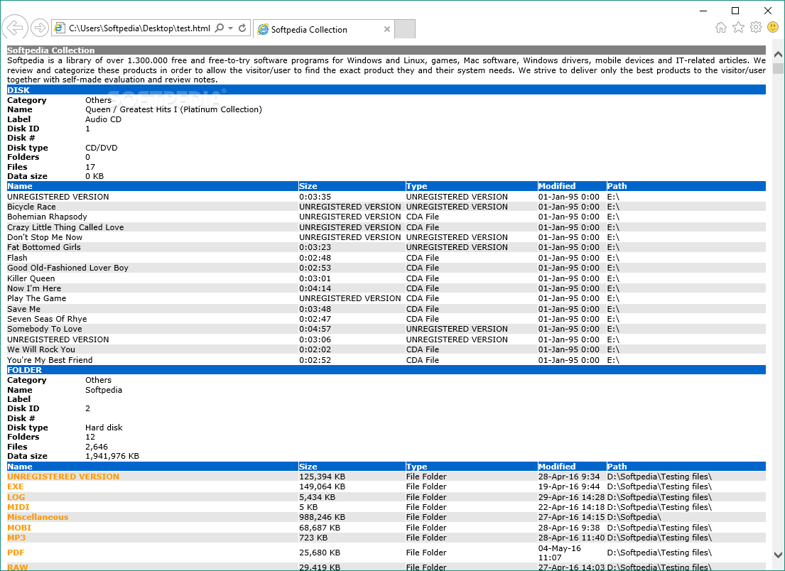Click the smiley feedback icon

773,27
